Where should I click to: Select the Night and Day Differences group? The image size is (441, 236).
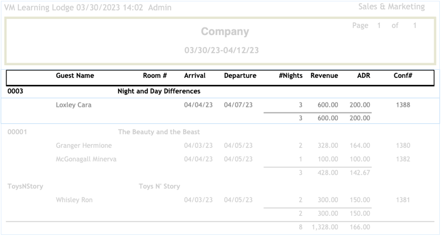click(159, 91)
